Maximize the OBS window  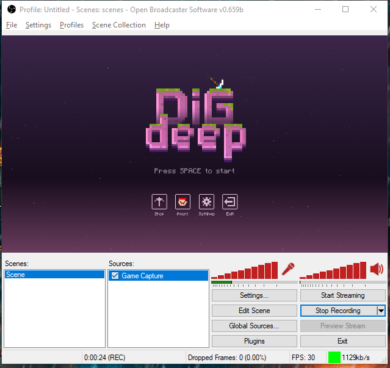click(345, 9)
